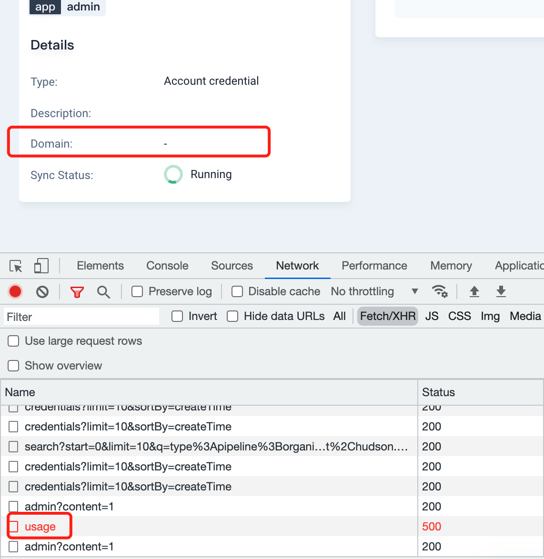Image resolution: width=544 pixels, height=559 pixels.
Task: Check the Use large request rows option
Action: coord(13,341)
